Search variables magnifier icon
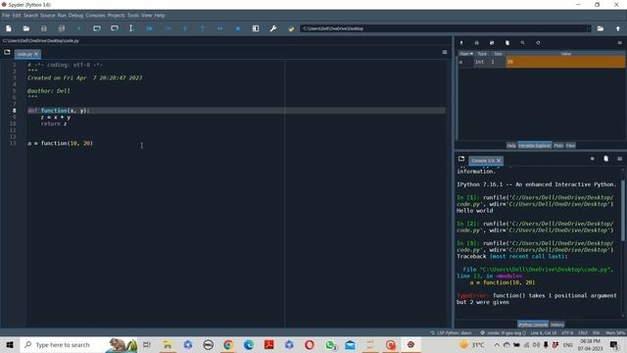 522,43
